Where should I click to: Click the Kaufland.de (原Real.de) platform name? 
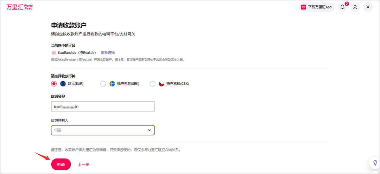77,53
